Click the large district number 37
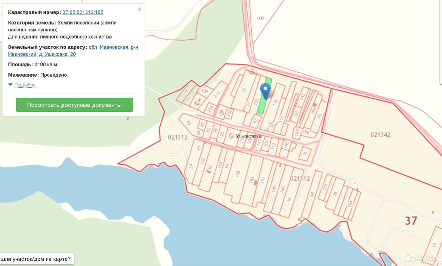The height and width of the screenshot is (266, 442). click(x=411, y=220)
